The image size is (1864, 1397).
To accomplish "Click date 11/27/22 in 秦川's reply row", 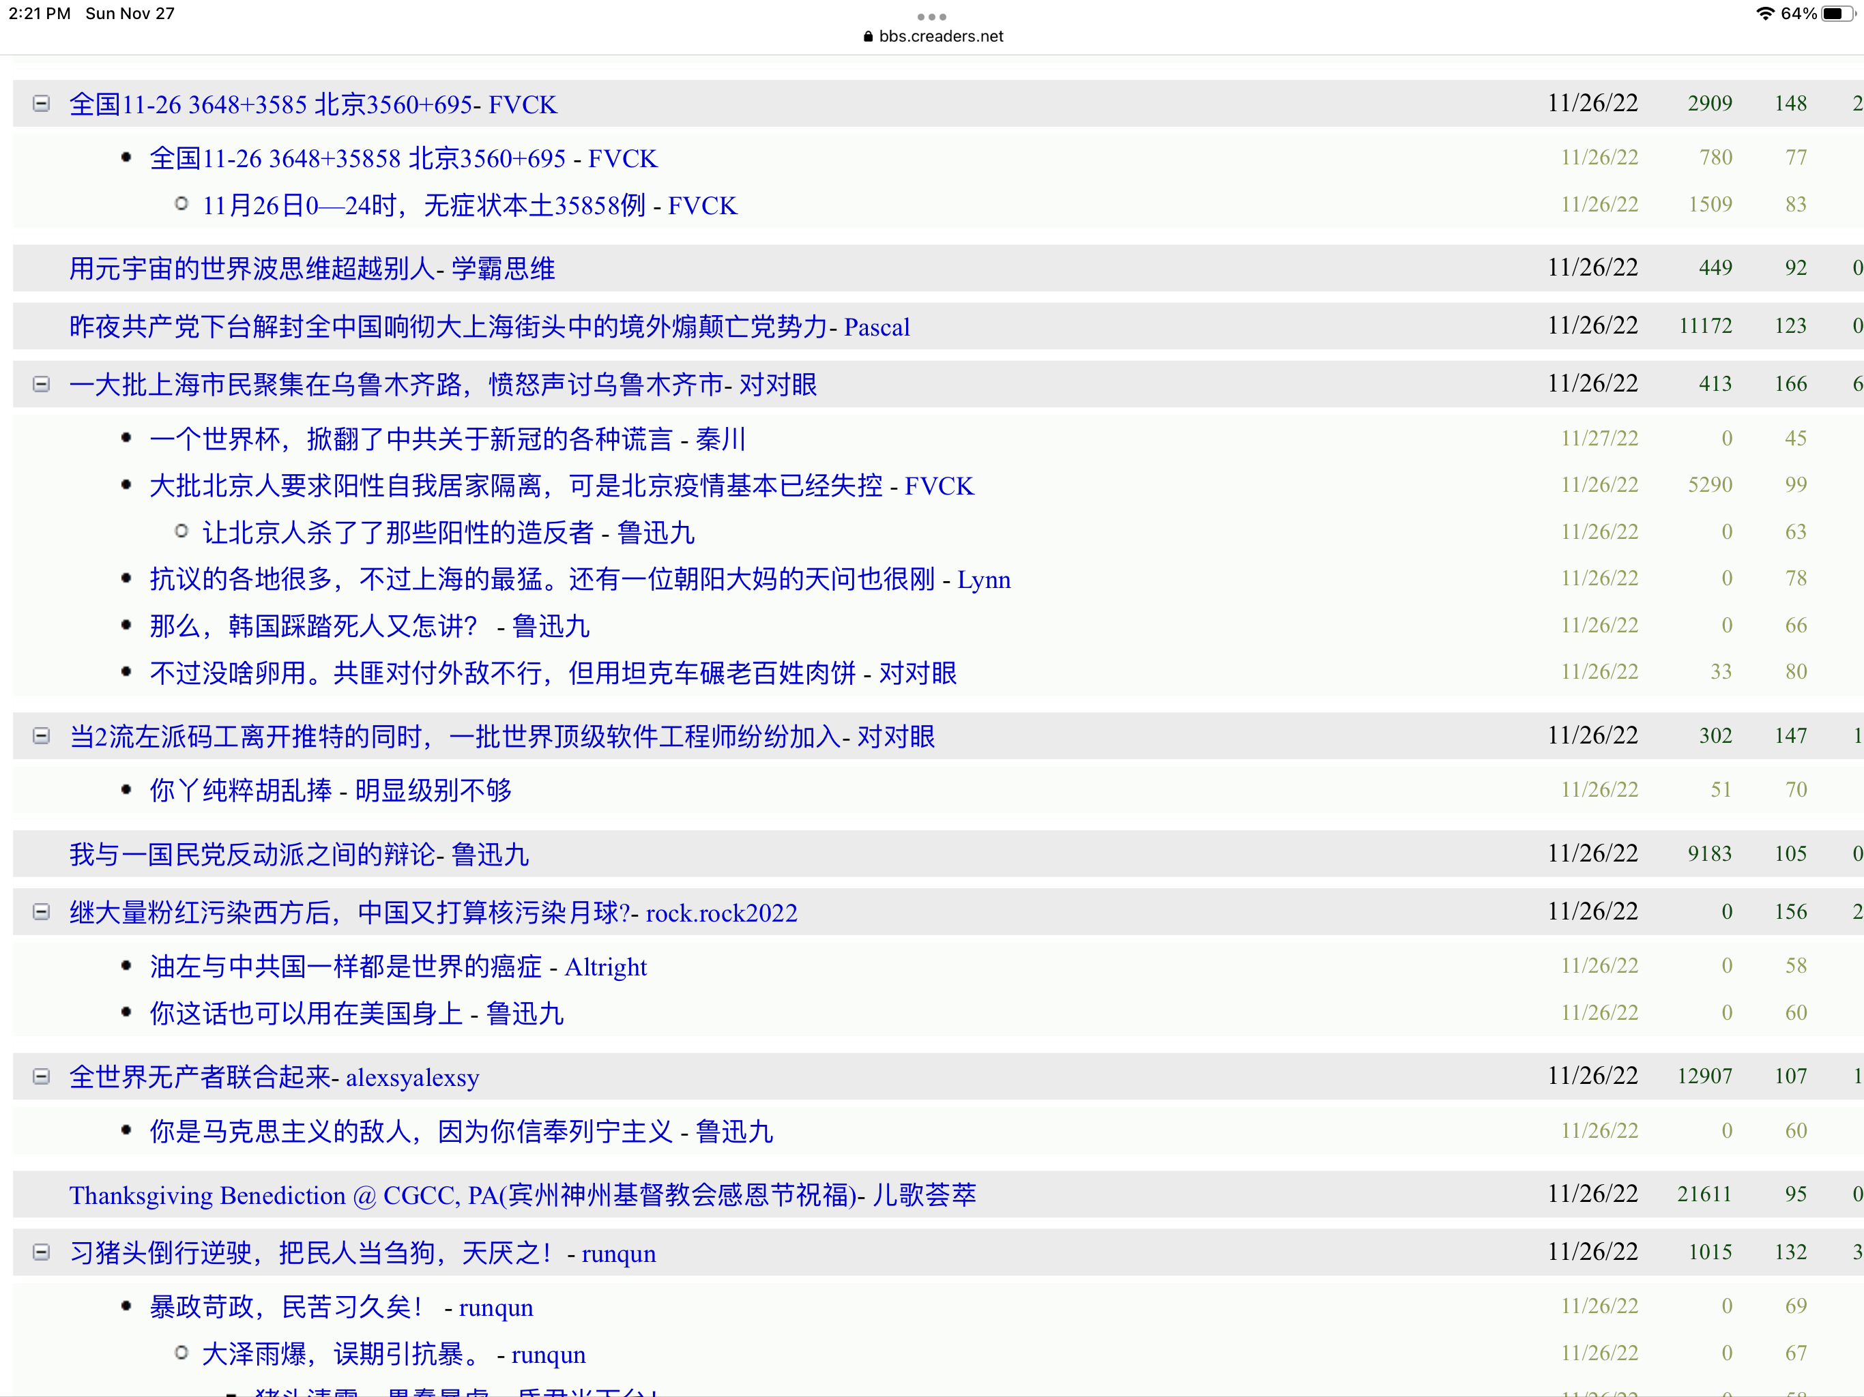I will (1599, 438).
